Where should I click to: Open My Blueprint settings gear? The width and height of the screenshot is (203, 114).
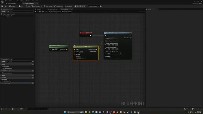point(33,61)
